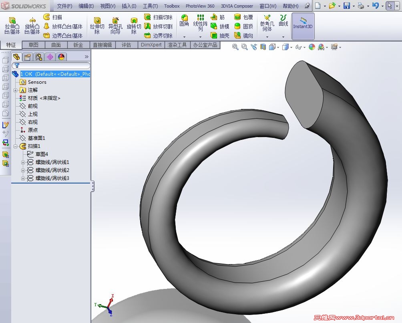Image resolution: width=402 pixels, height=323 pixels.
Task: Open the 圆角 fillet dropdown arrow
Action: [184, 37]
